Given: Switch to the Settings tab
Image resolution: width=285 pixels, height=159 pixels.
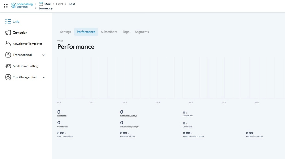Looking at the screenshot, I should coord(65,32).
